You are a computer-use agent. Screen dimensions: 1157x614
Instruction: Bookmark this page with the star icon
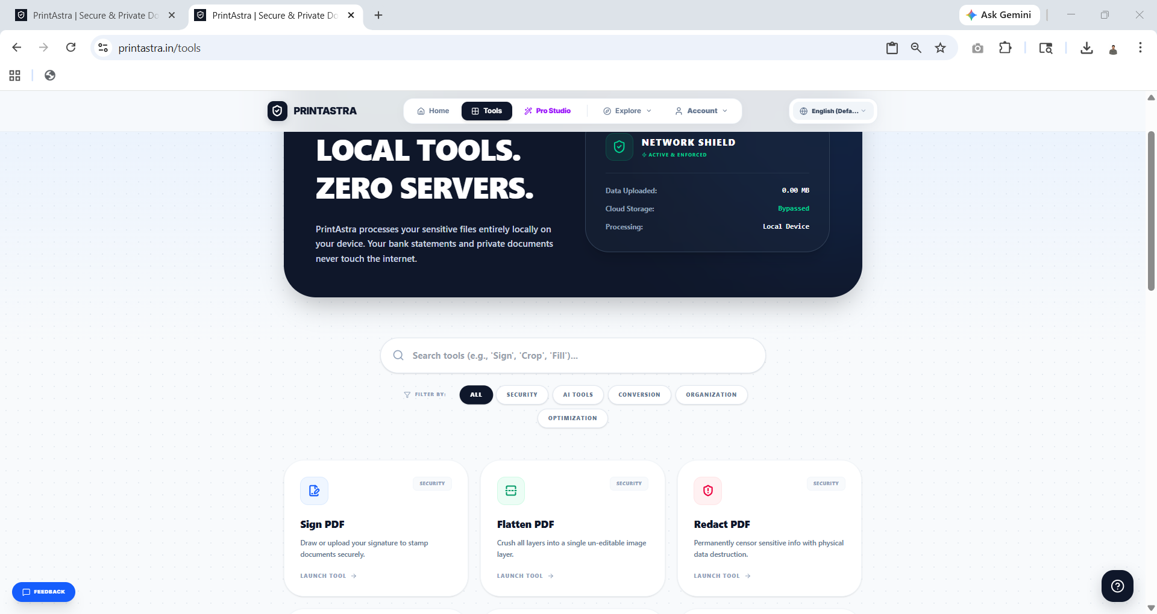point(940,48)
